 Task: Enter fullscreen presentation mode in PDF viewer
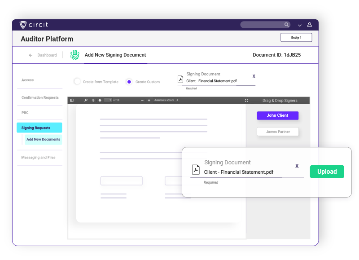(246, 100)
